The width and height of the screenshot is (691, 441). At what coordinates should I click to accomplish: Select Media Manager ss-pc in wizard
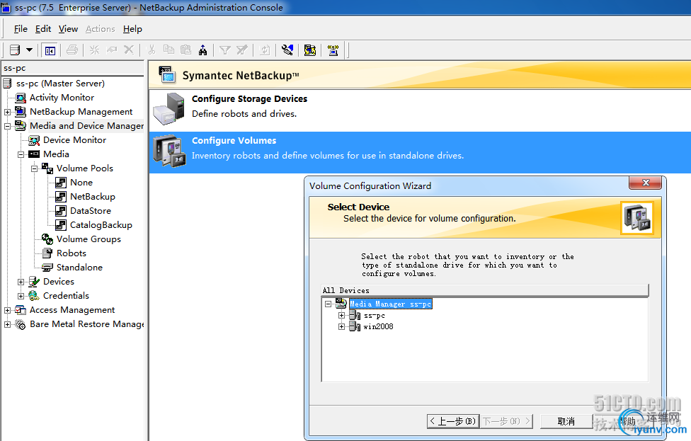pos(390,304)
